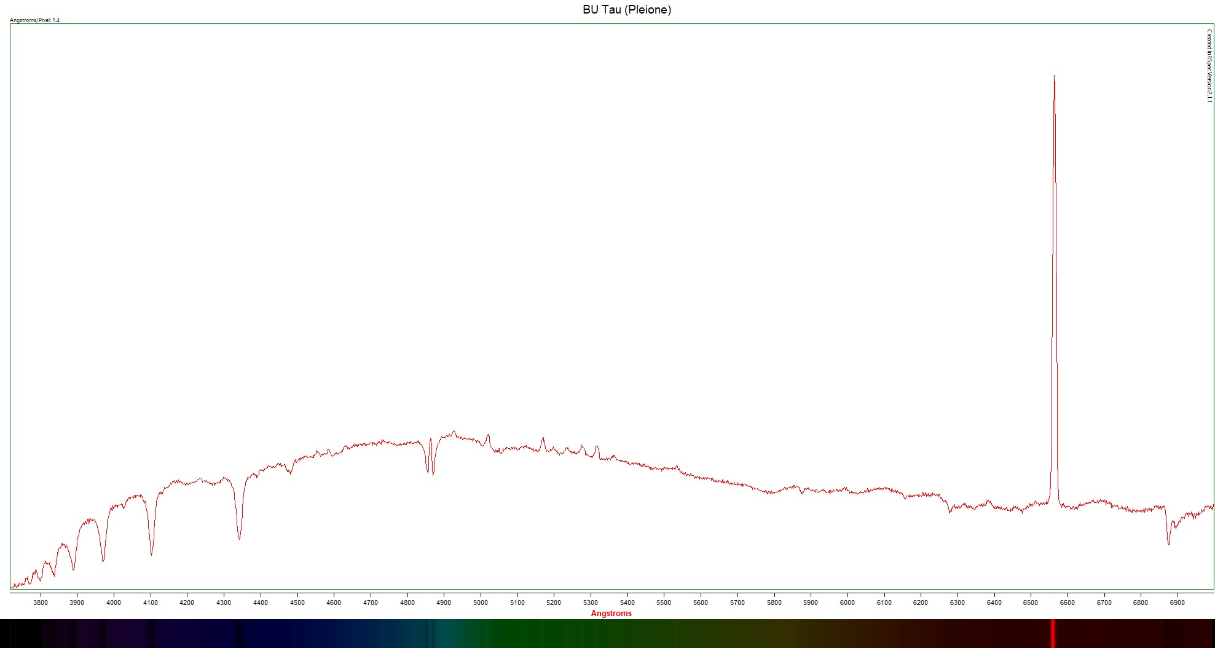Viewport: 1215px width, 648px height.
Task: Click the absorption dip bottom near 4340 Angstroms
Action: click(x=239, y=538)
